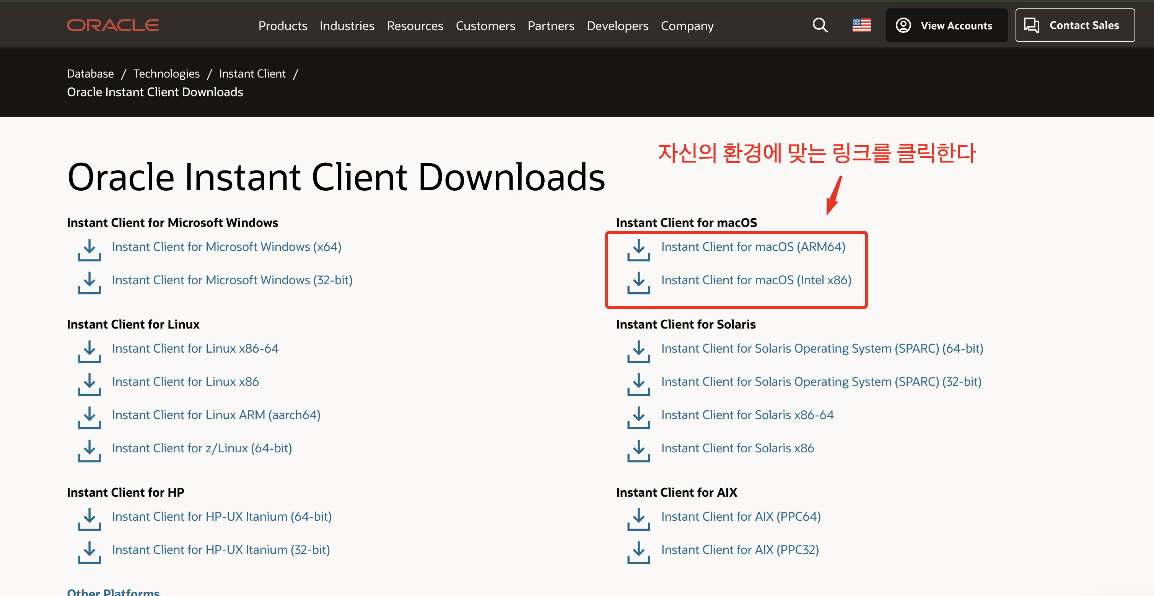The width and height of the screenshot is (1154, 596).
Task: Click download icon beside Solaris x86-64 client
Action: 638,418
